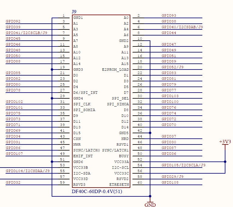
Task: Click the GPIO108 net label
Action: click(x=170, y=182)
